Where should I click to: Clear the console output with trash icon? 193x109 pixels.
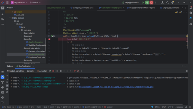(7, 92)
